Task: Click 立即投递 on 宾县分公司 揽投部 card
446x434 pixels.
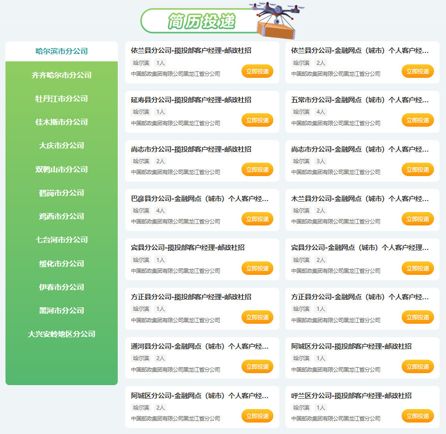Action: click(x=257, y=268)
